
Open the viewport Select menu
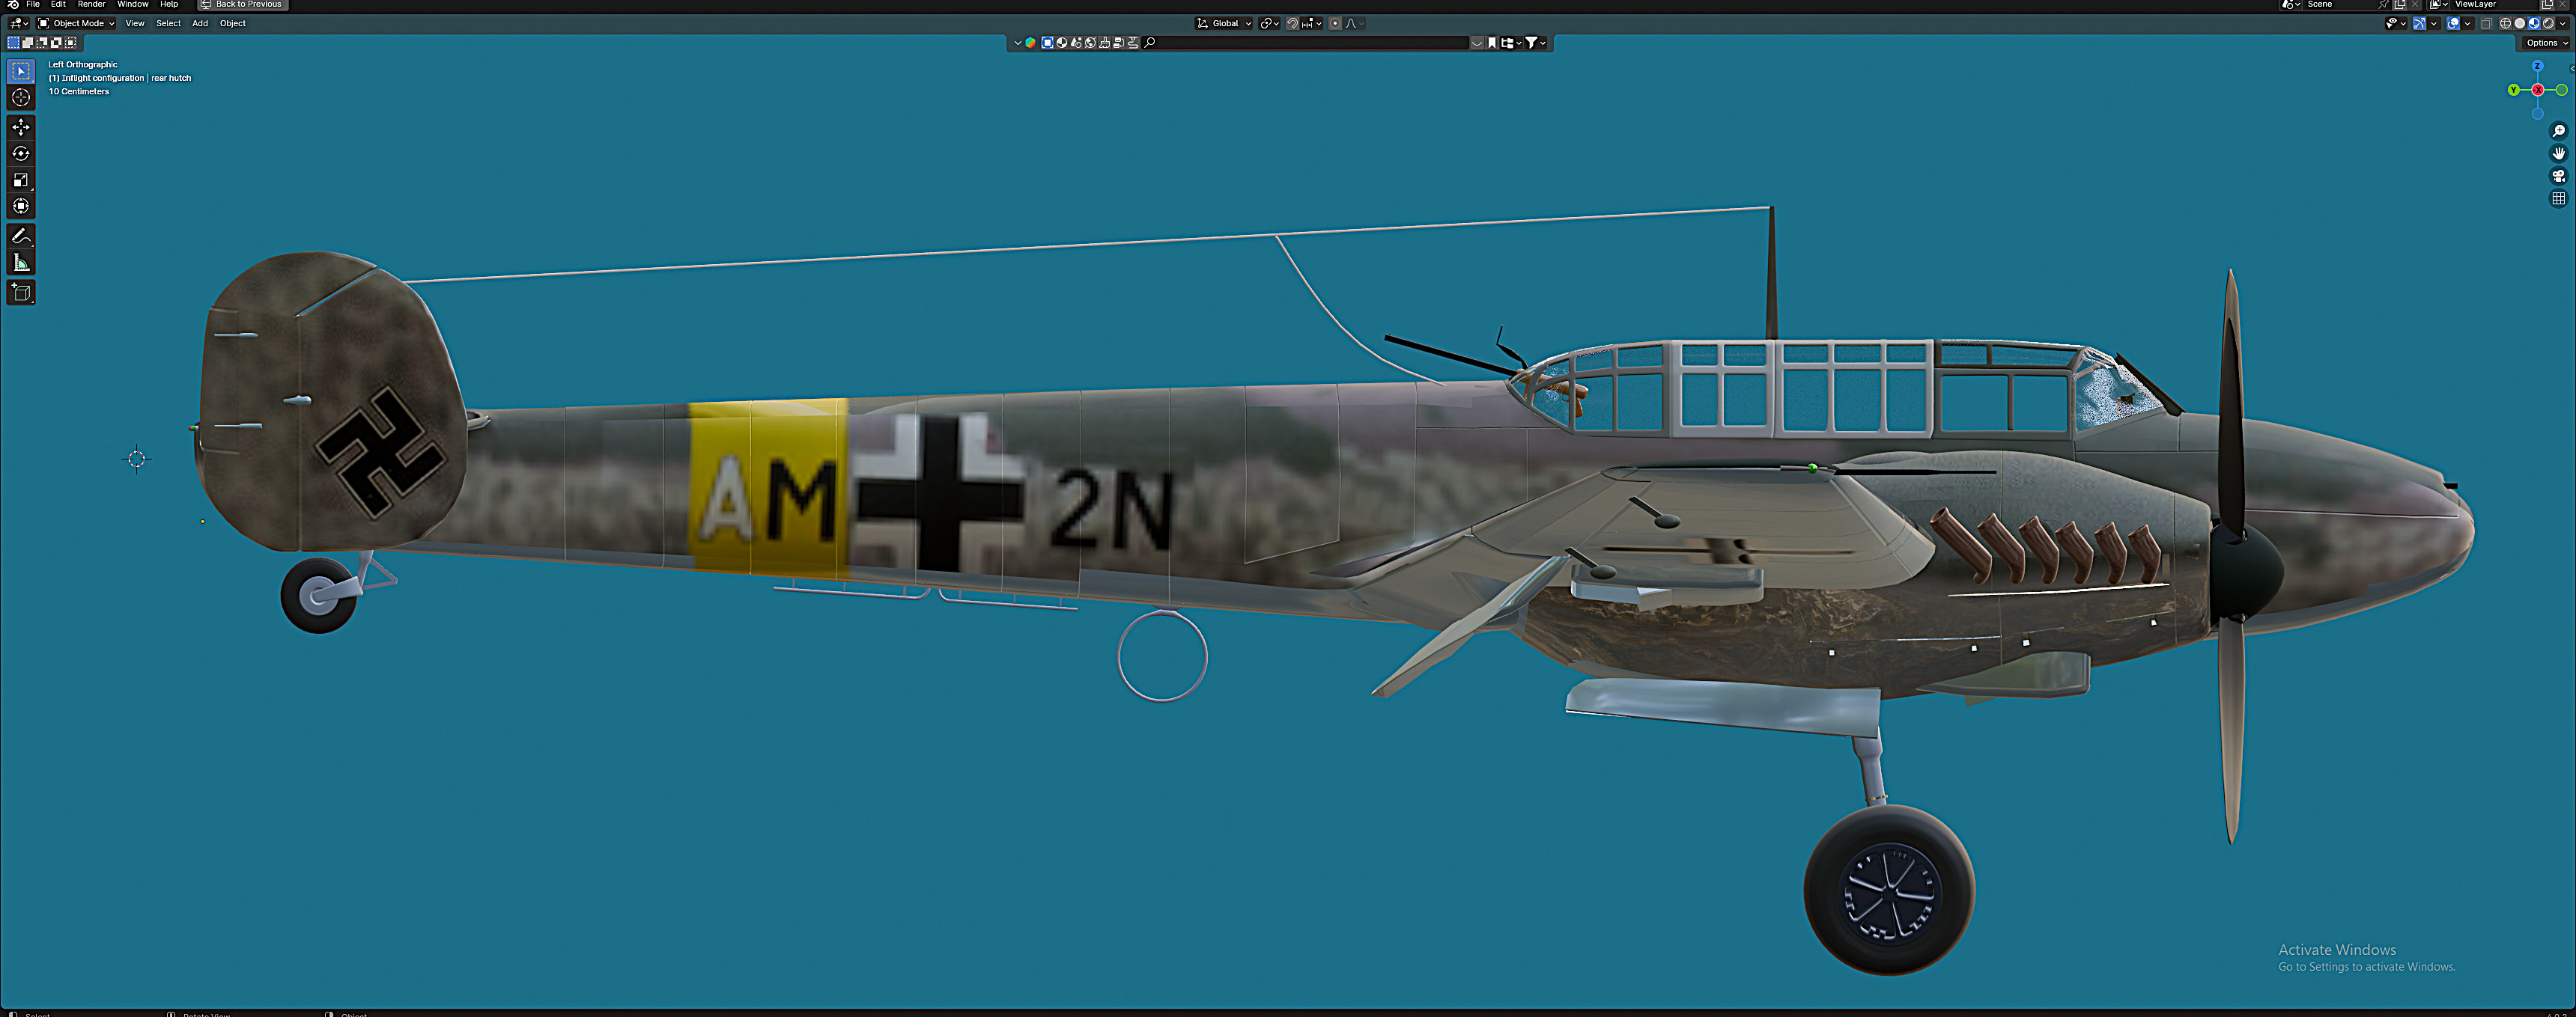168,23
